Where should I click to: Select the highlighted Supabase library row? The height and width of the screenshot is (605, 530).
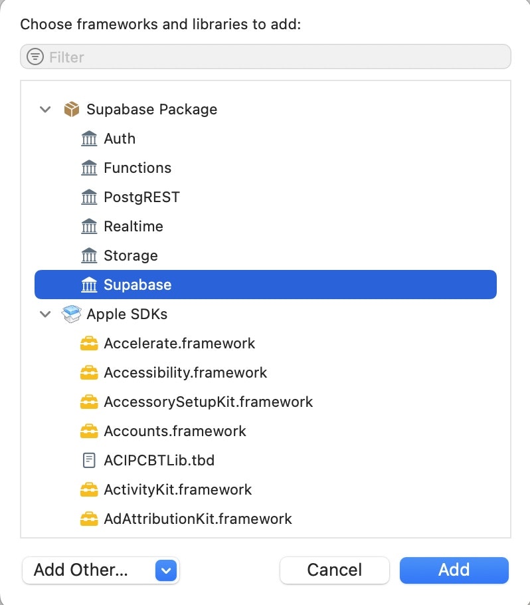(266, 285)
